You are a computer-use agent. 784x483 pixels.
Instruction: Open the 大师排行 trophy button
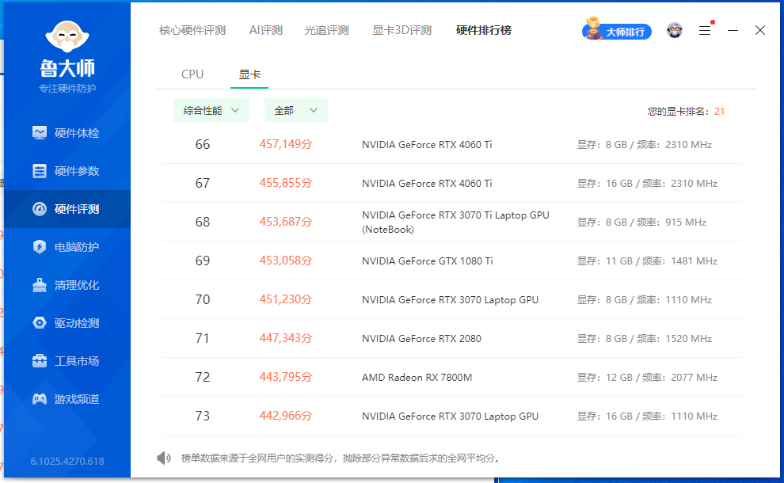[x=616, y=31]
